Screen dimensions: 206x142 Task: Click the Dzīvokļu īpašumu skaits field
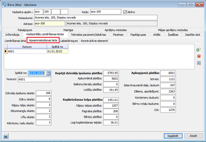pos(44,93)
